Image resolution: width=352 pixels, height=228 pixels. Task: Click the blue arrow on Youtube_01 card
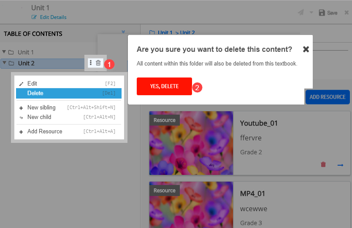coord(340,165)
